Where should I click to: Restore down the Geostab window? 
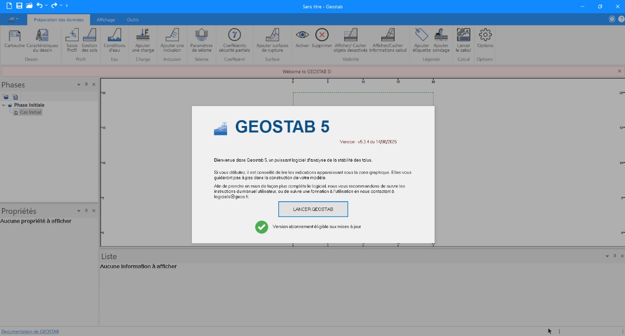tap(600, 6)
